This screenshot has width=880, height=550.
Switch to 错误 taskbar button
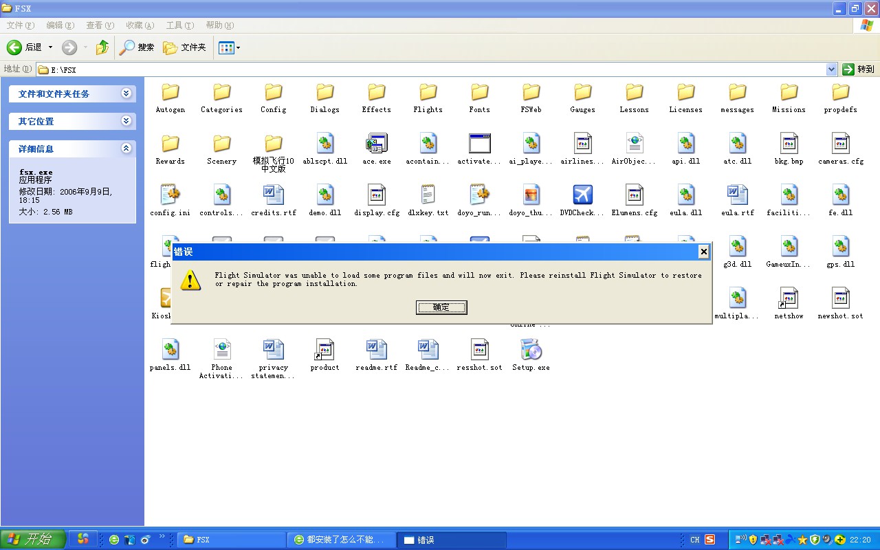452,540
